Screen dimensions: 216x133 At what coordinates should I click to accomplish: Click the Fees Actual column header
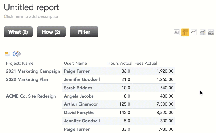click(x=146, y=63)
